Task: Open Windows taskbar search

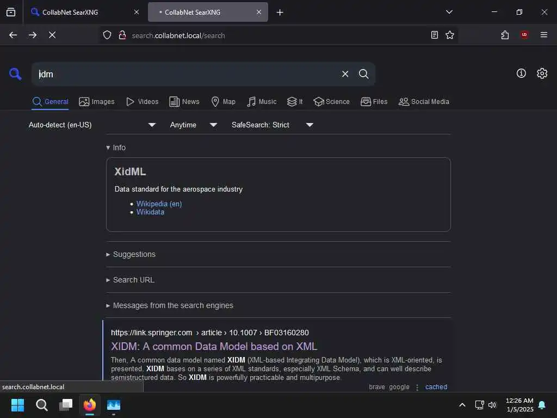Action: pos(41,405)
